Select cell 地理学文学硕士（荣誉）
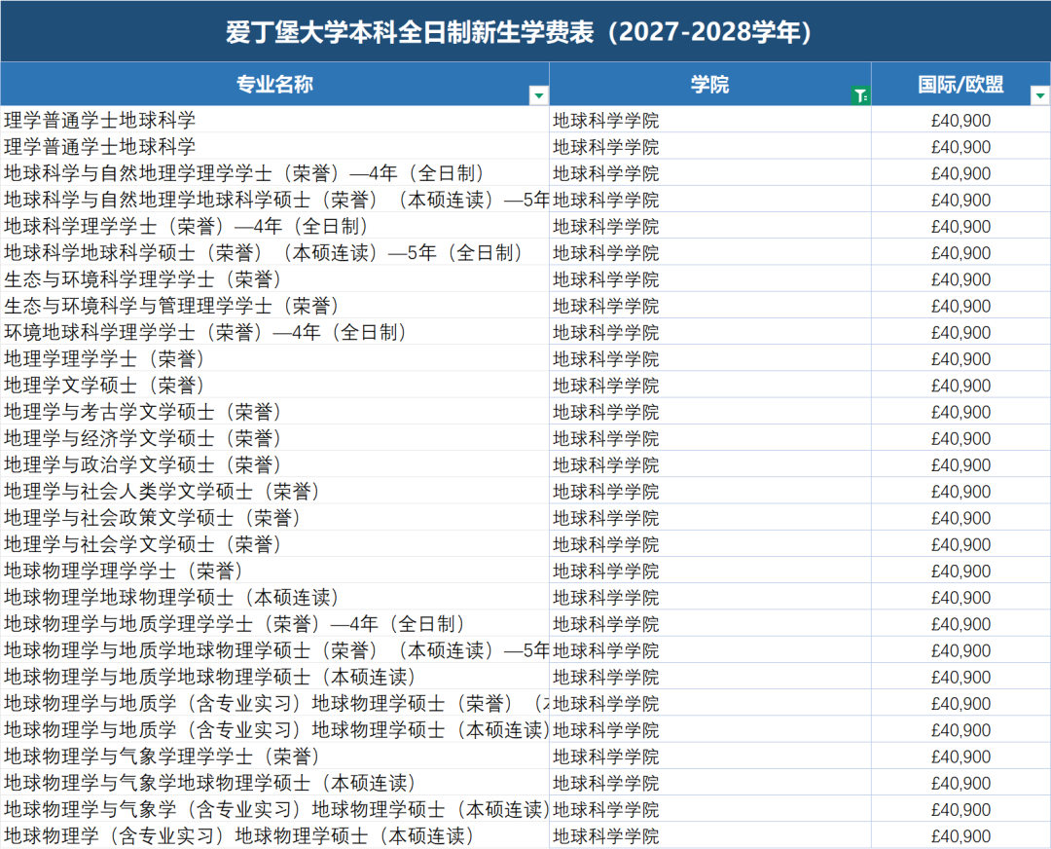Viewport: 1051px width, 849px height. [274, 385]
